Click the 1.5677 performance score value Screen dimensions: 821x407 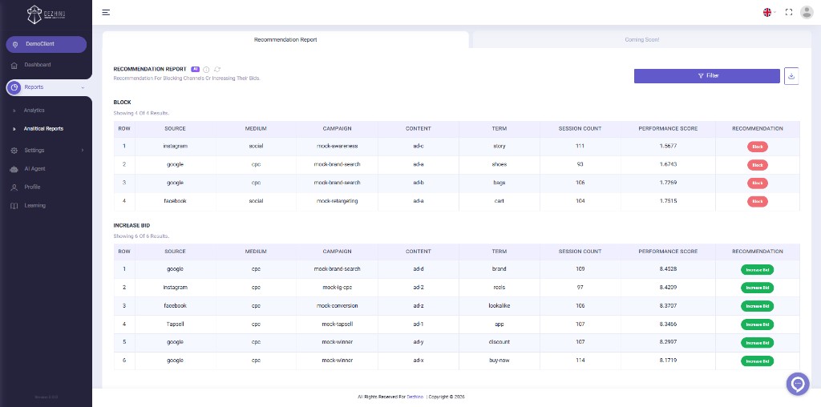click(668, 146)
